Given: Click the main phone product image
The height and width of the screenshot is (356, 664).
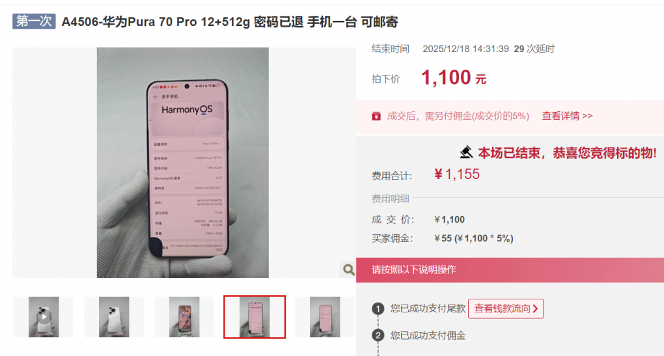Looking at the screenshot, I should [182, 163].
